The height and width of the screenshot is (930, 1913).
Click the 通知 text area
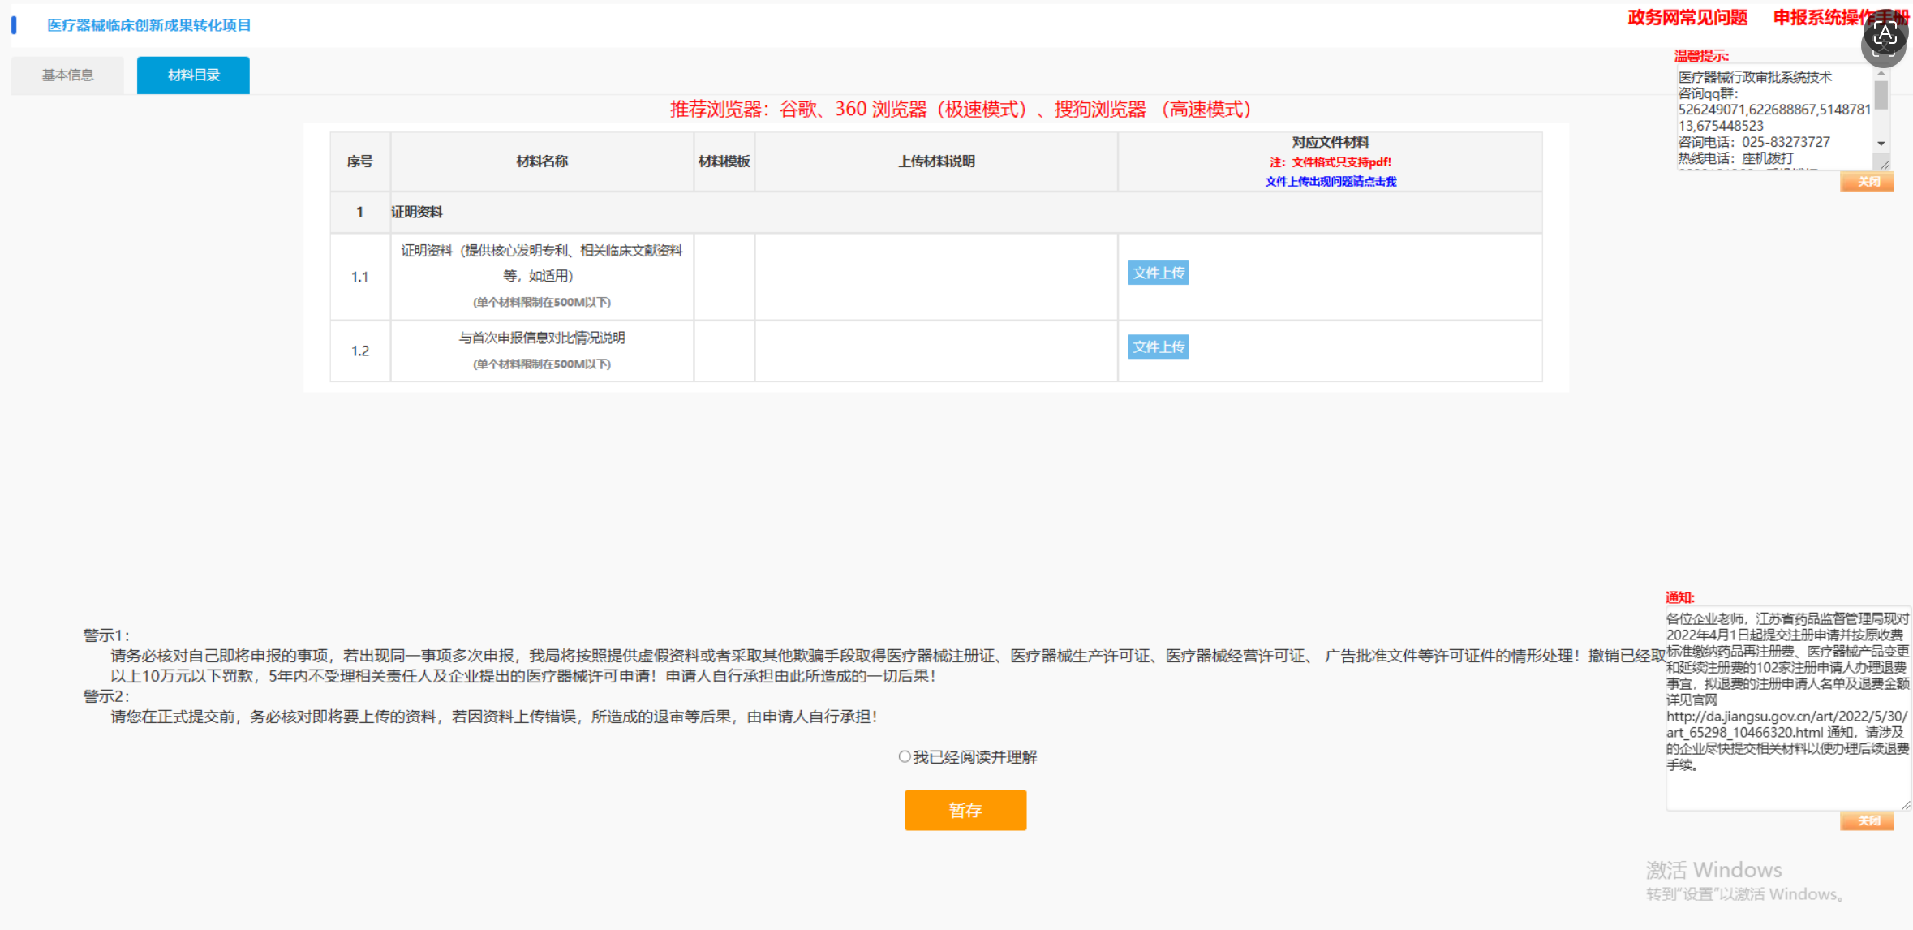[1787, 708]
